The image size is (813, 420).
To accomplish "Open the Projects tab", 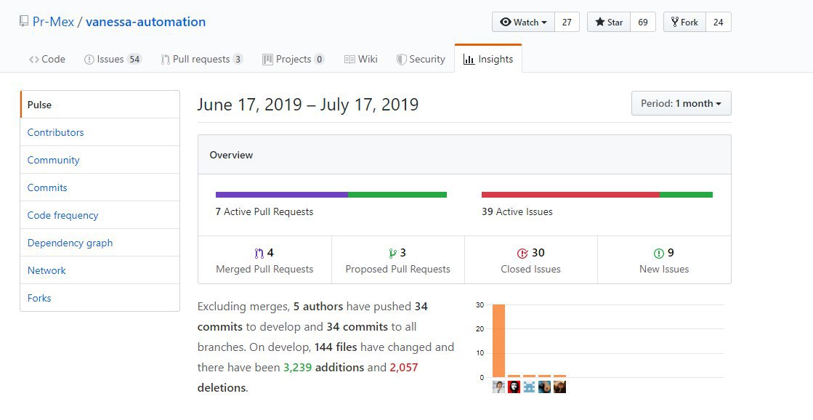I will tap(294, 59).
